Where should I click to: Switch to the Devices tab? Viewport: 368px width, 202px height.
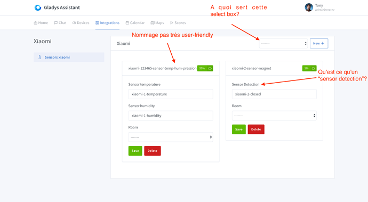coord(81,23)
